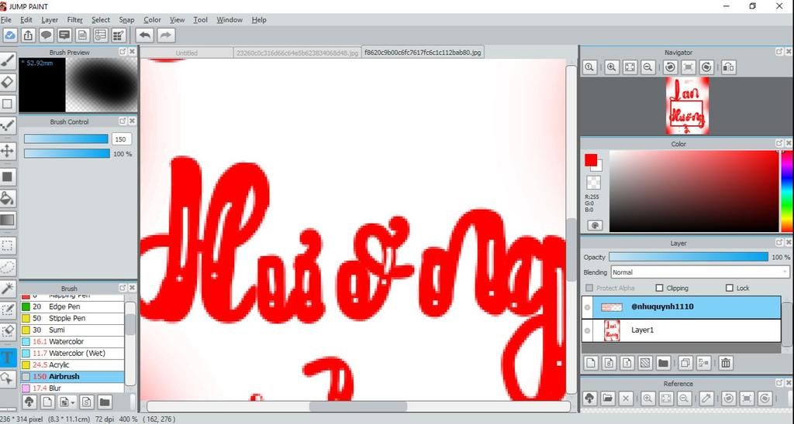Select the Blur brush

coord(72,388)
